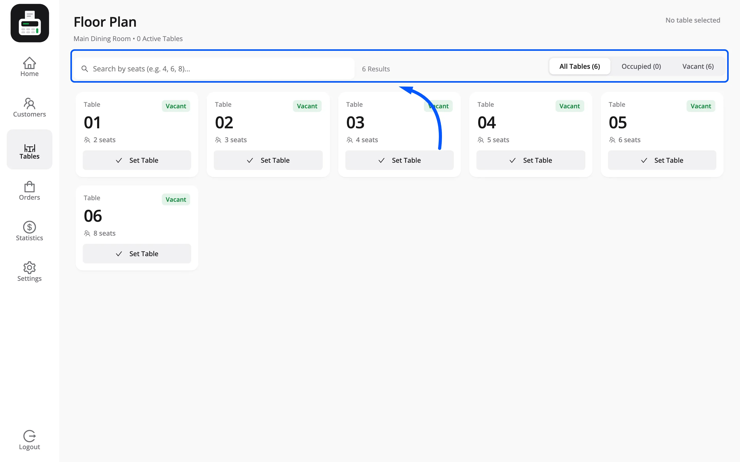The image size is (740, 462).
Task: Set Table 02
Action: (x=268, y=160)
